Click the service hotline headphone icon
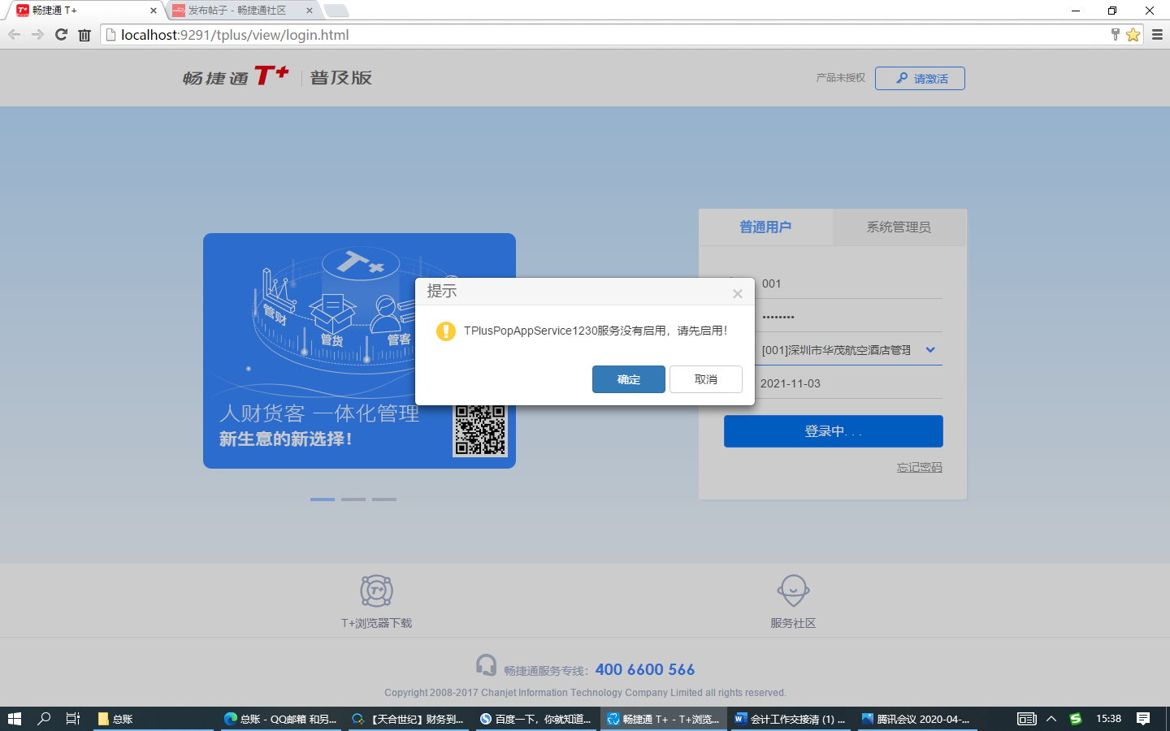 (x=486, y=665)
